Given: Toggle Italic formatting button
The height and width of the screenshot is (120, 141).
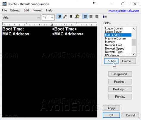Looking at the screenshot, I should pyautogui.click(x=65, y=16).
